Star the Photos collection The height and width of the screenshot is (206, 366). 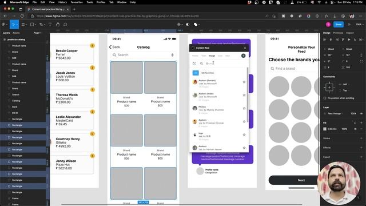click(x=244, y=108)
